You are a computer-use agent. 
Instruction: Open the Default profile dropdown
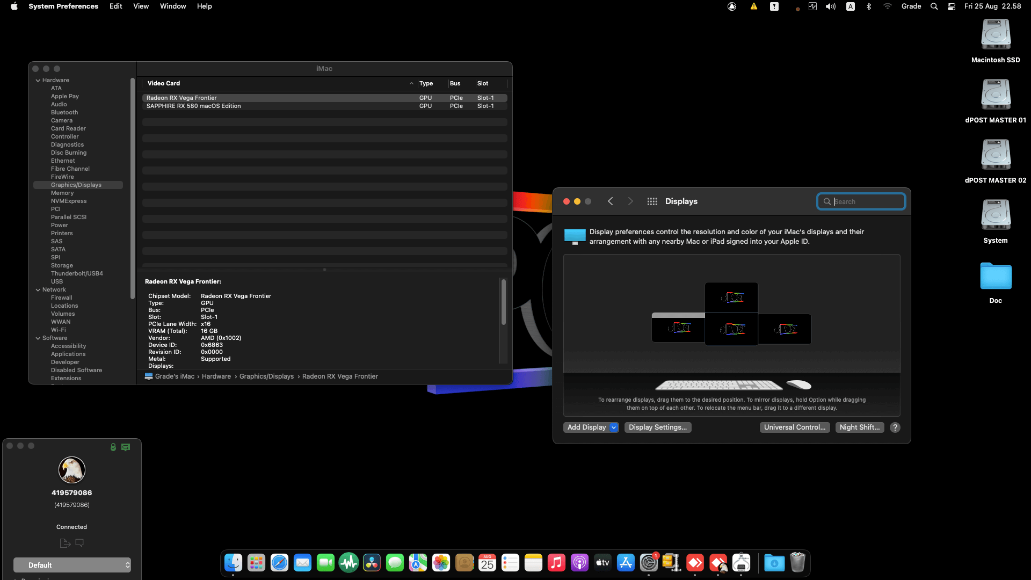tap(72, 565)
